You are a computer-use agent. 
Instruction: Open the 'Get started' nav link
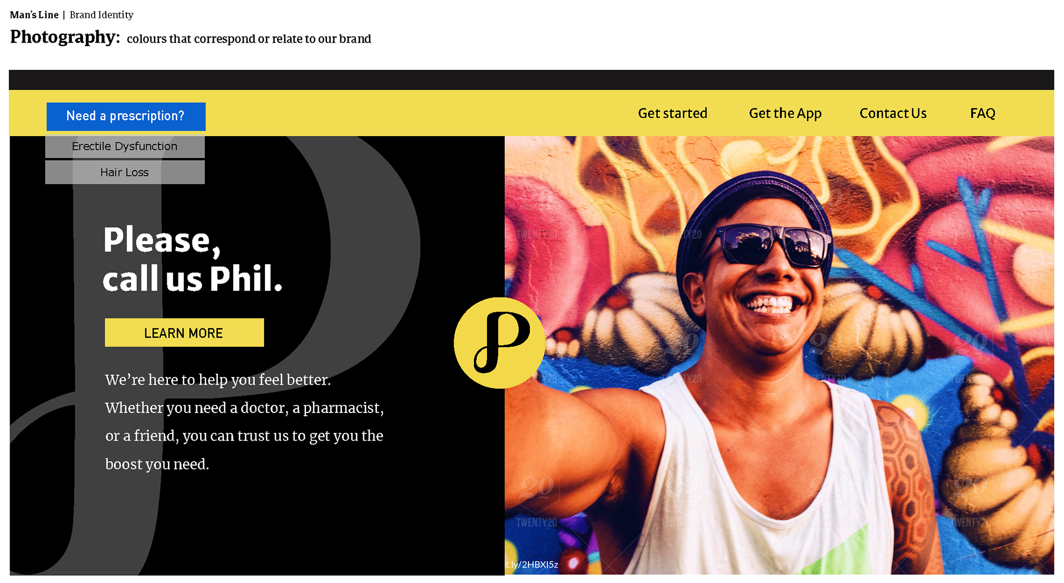pos(672,113)
